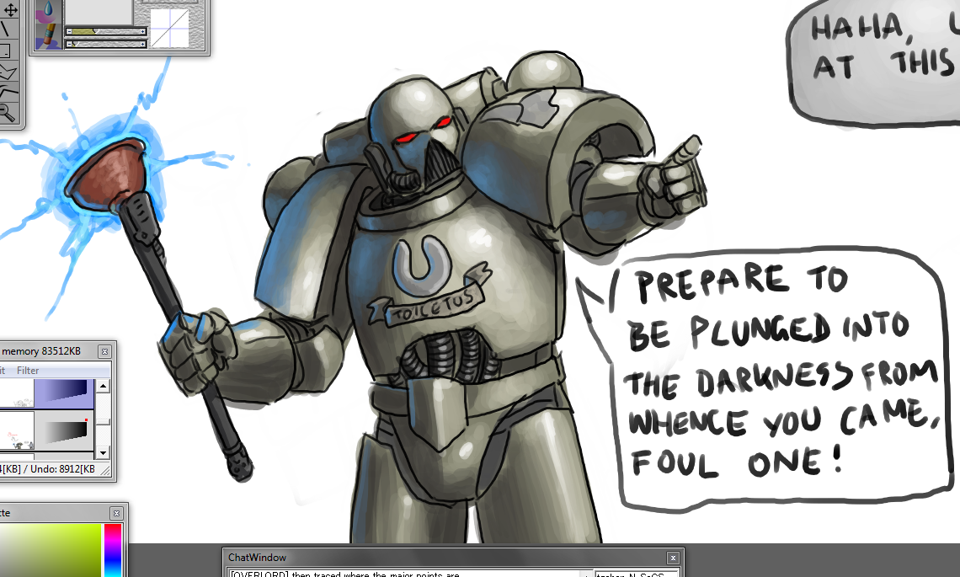Click plus on lower brush slider
960x577 pixels.
[x=142, y=43]
